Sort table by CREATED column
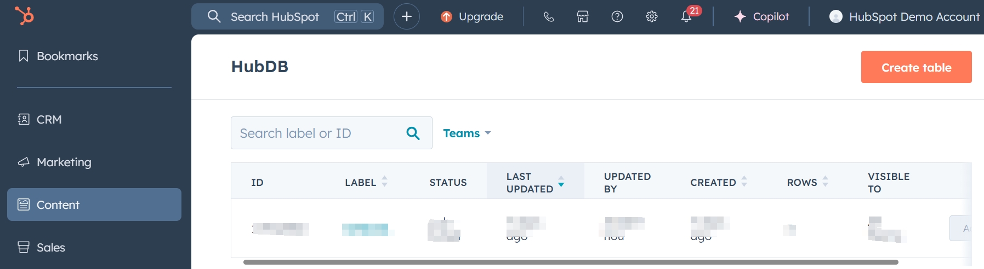 point(719,182)
